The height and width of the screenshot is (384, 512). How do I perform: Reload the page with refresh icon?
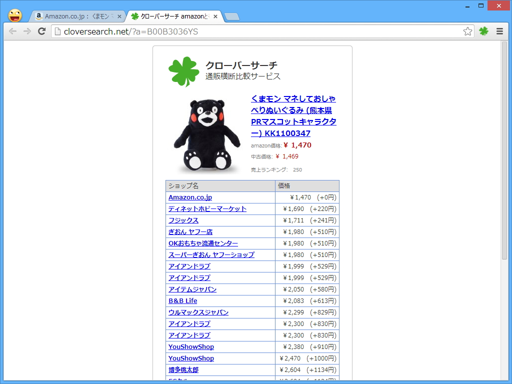pyautogui.click(x=41, y=31)
